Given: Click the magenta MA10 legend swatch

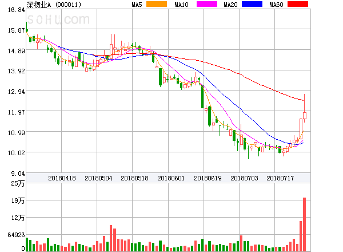Looking at the screenshot, I should point(207,4).
